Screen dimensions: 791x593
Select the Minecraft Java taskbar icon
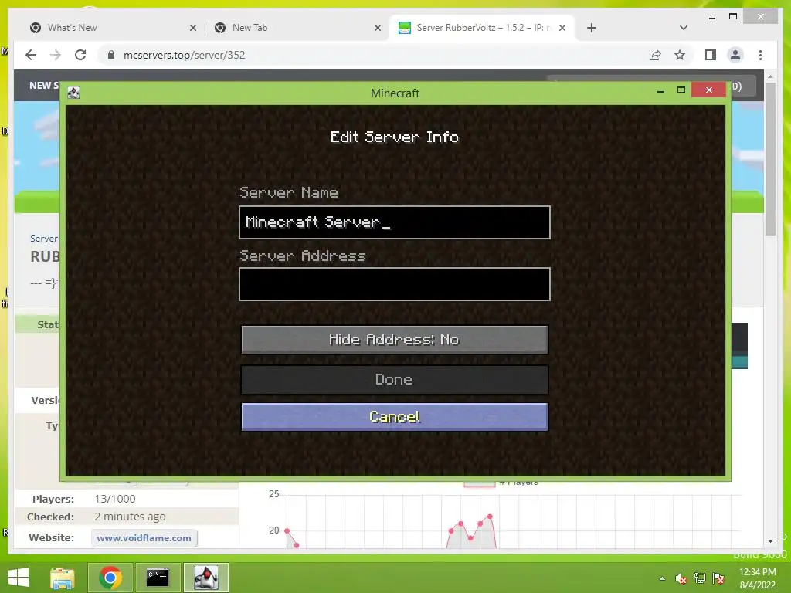[x=205, y=578]
